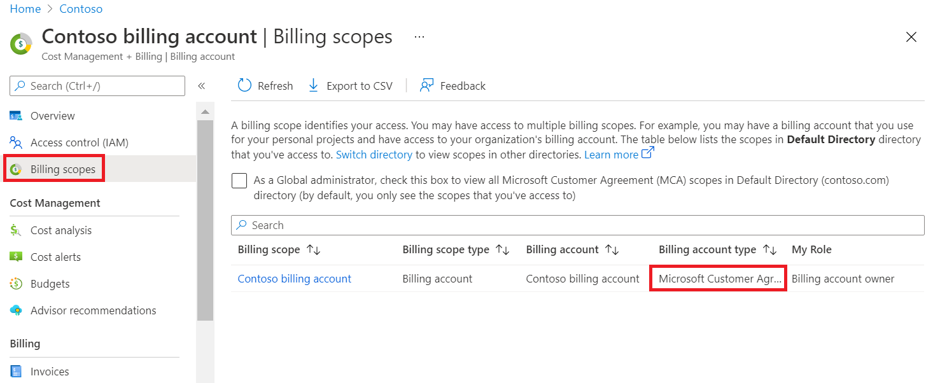The height and width of the screenshot is (383, 933).
Task: Open the more options ellipsis menu
Action: tap(419, 37)
